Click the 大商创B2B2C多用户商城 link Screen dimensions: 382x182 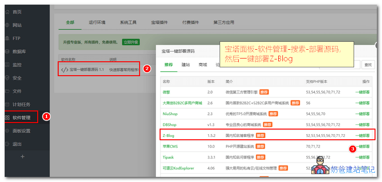tap(182, 103)
